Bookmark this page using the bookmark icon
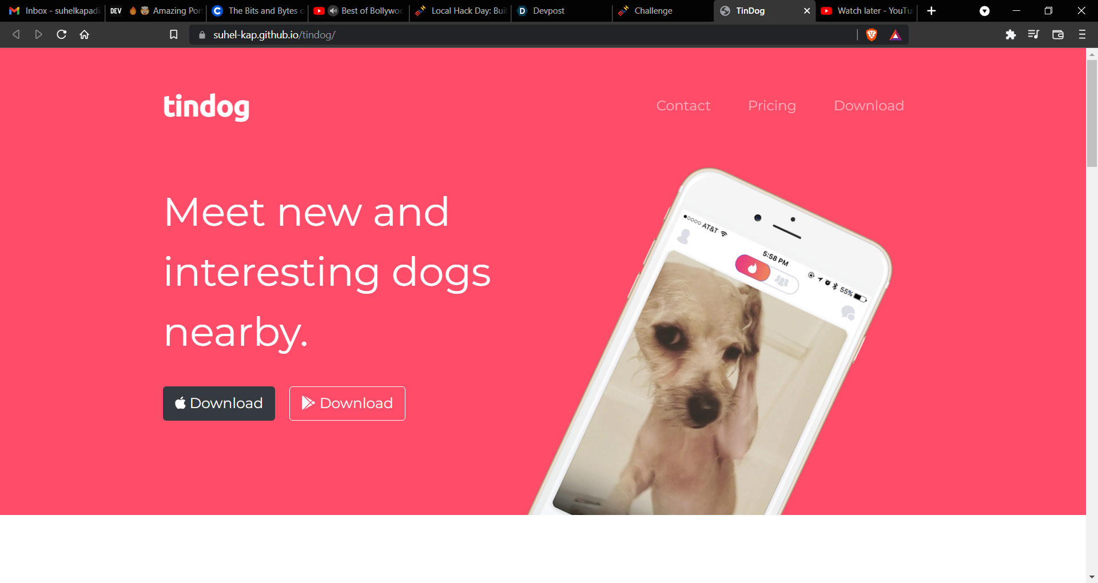The image size is (1098, 583). [174, 35]
